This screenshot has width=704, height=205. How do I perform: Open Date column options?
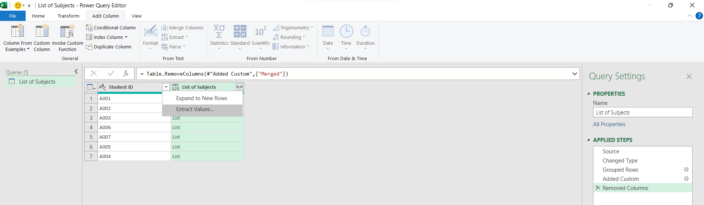point(328,38)
